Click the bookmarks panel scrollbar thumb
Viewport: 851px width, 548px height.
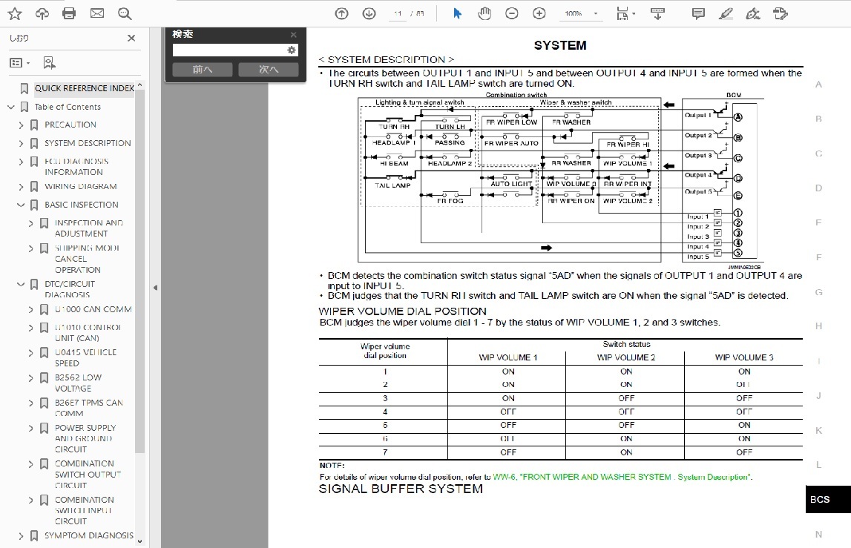[139, 271]
